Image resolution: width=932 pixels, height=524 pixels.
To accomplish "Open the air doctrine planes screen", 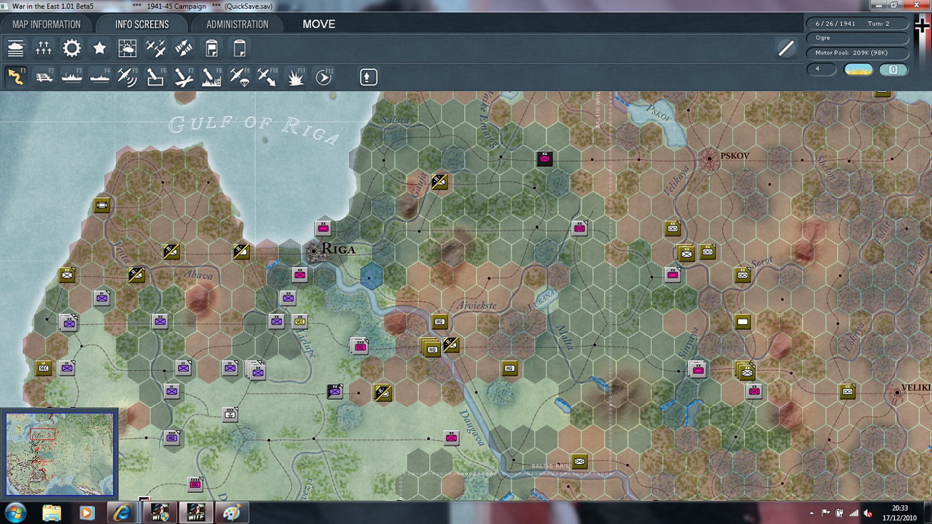I will click(x=155, y=48).
